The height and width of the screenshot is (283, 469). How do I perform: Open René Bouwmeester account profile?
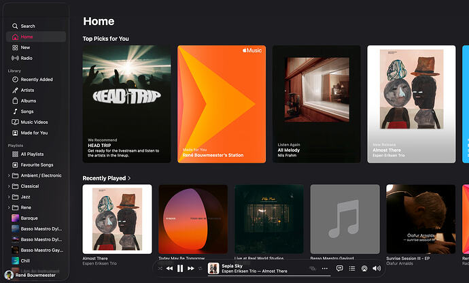(x=30, y=275)
